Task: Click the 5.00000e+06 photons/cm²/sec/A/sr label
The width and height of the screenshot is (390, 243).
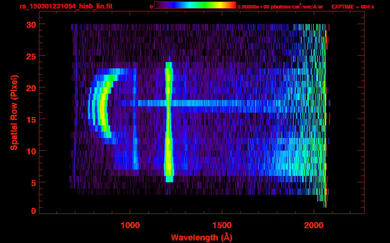Action: pyautogui.click(x=280, y=6)
